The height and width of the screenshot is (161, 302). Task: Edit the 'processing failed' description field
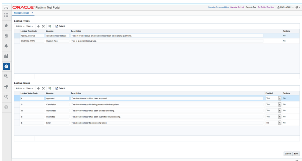click(167, 123)
